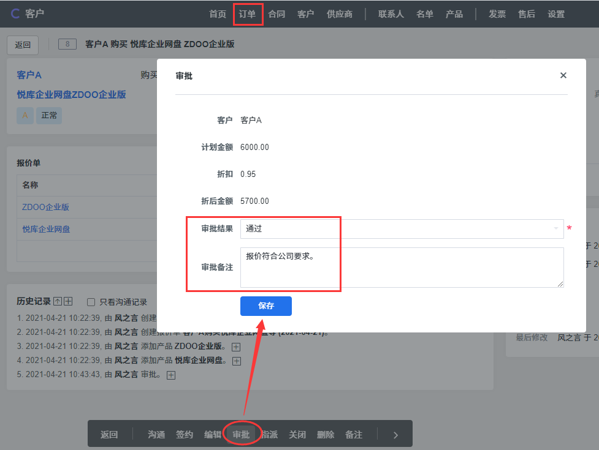This screenshot has width=599, height=450.
Task: Expand history record 3 details for ZDOO企业版
Action: [x=236, y=347]
